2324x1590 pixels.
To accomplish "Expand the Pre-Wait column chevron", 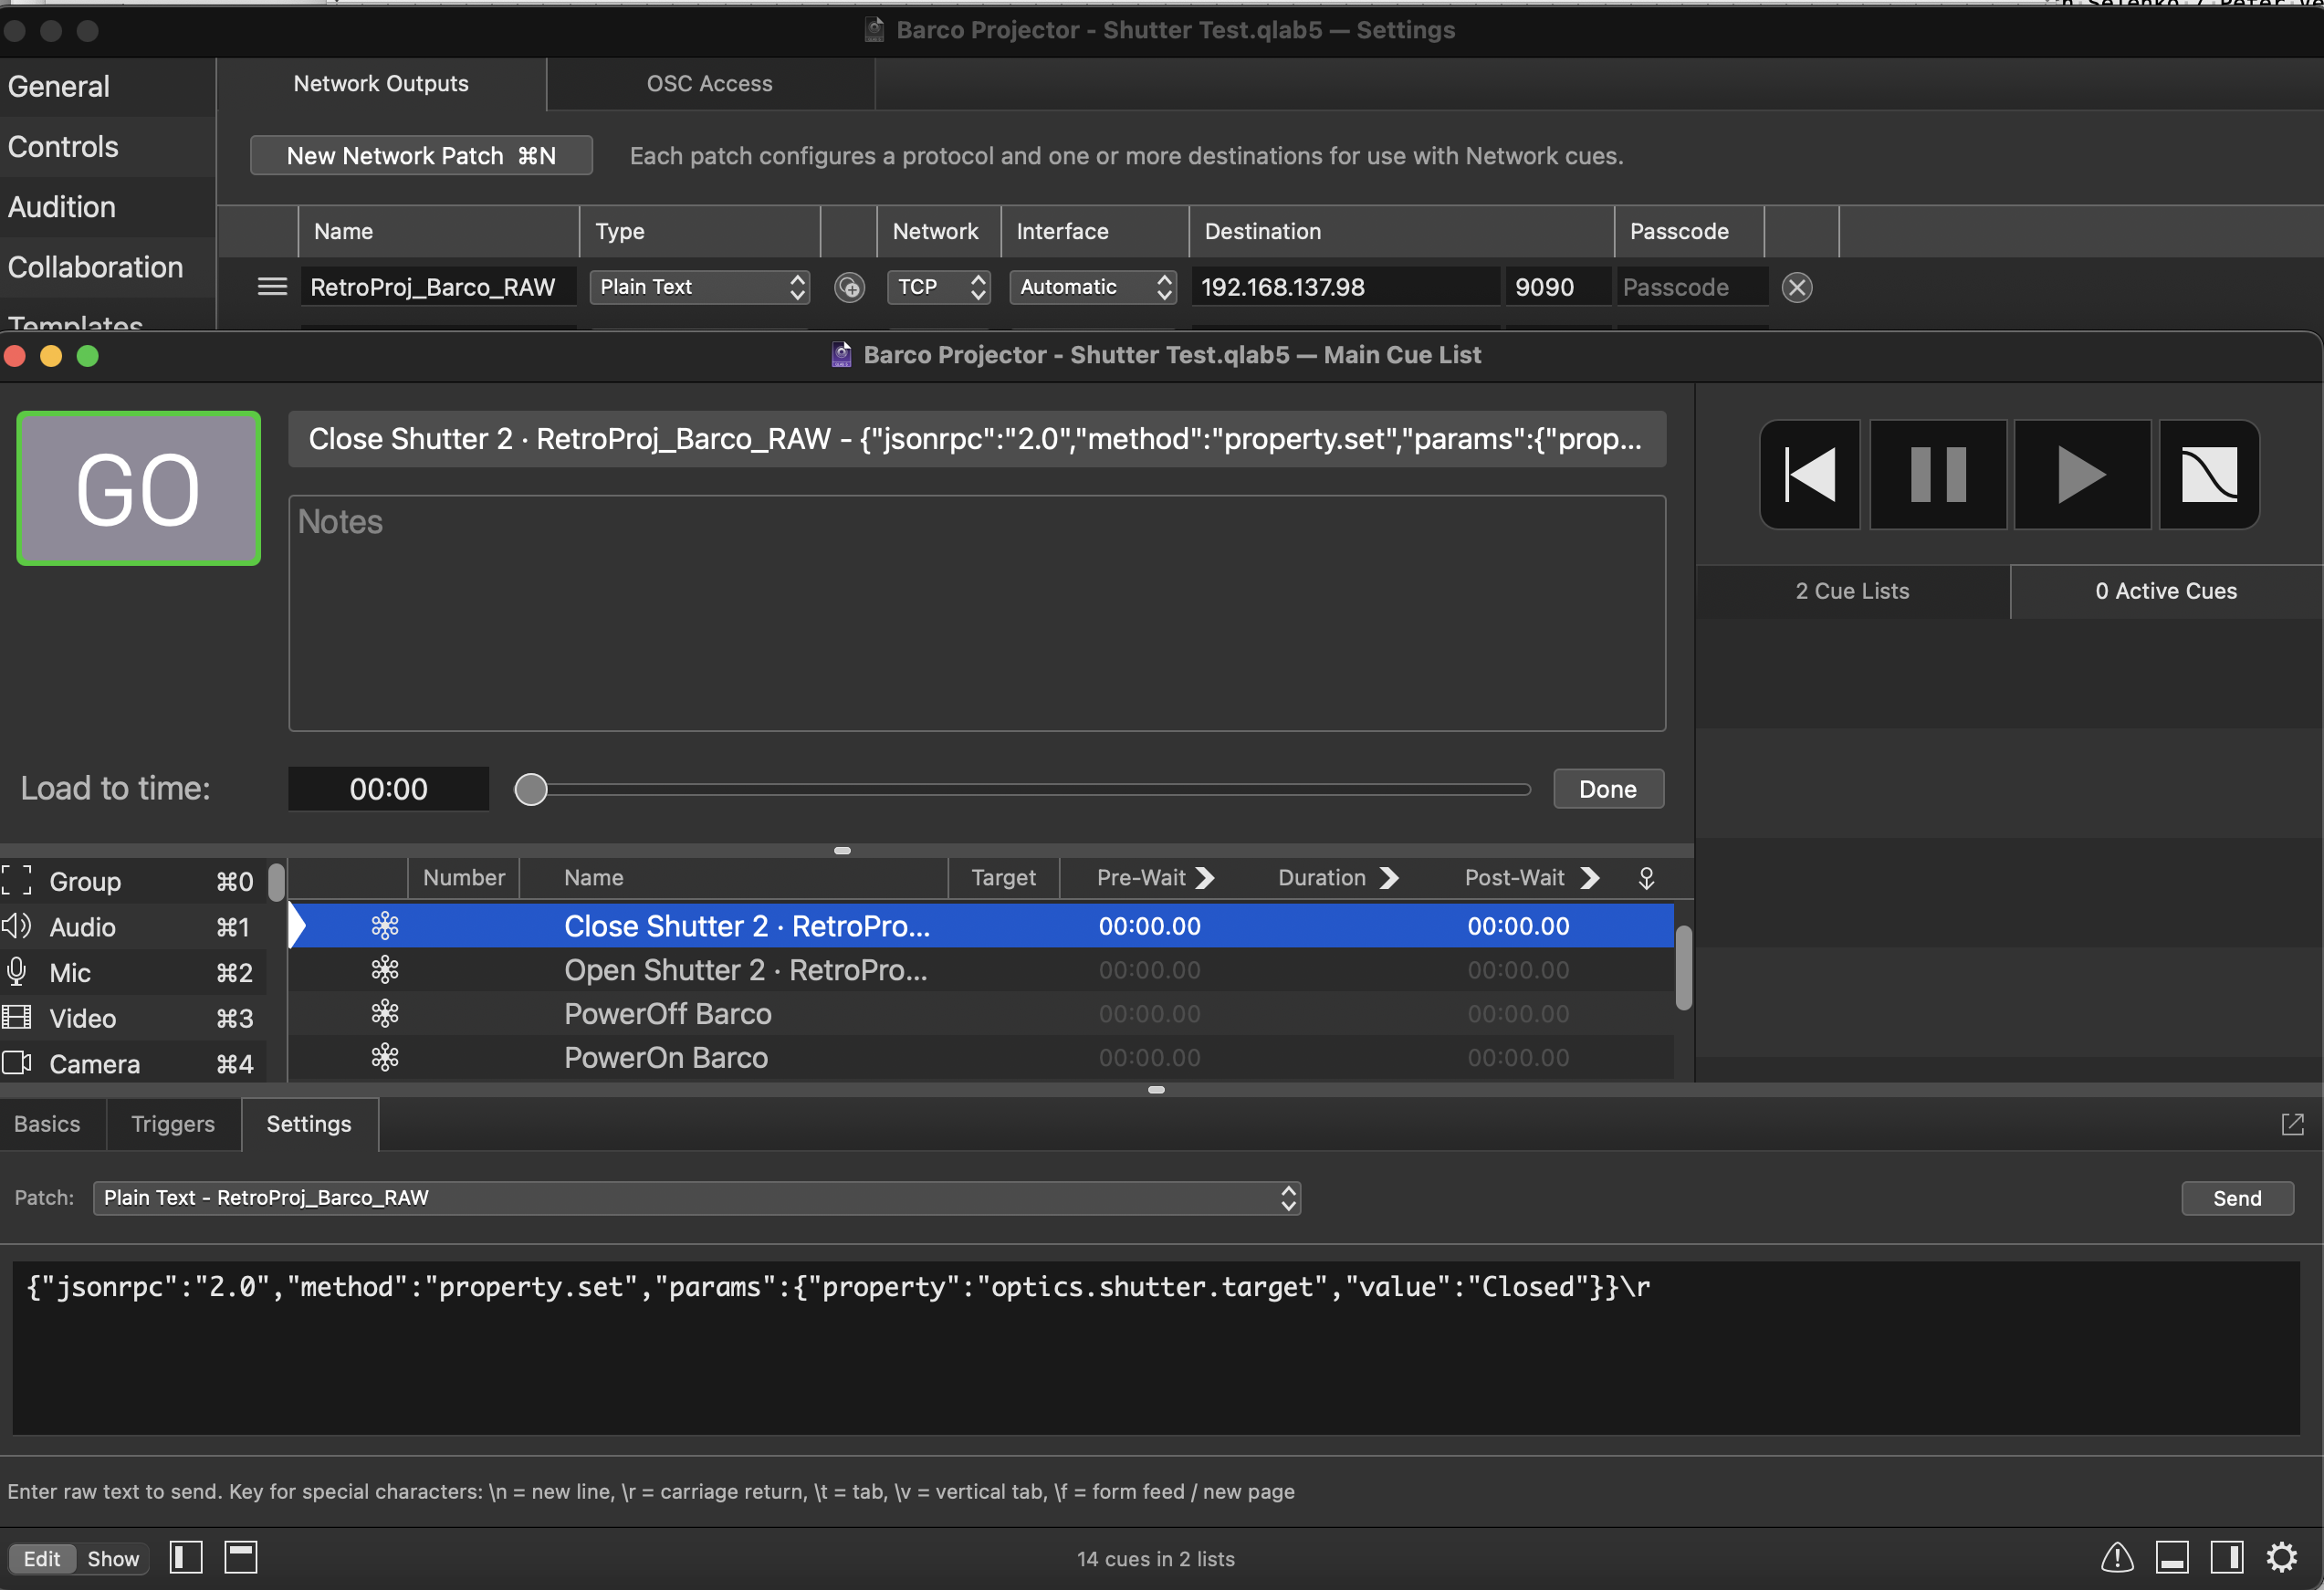I will point(1205,878).
